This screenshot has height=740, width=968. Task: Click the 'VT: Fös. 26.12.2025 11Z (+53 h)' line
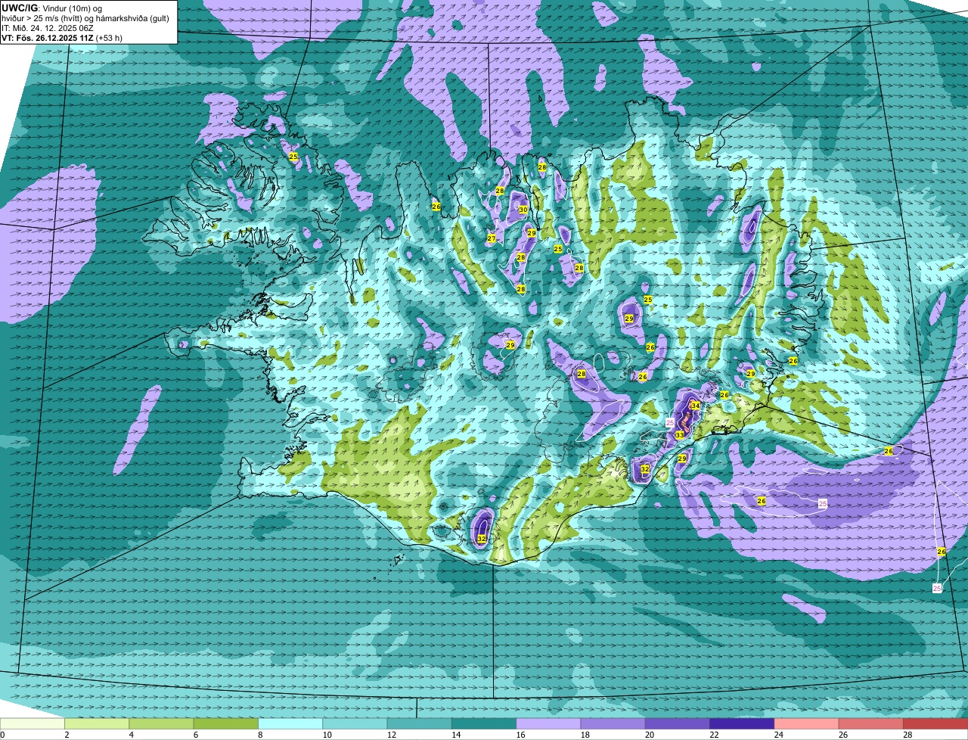[62, 38]
